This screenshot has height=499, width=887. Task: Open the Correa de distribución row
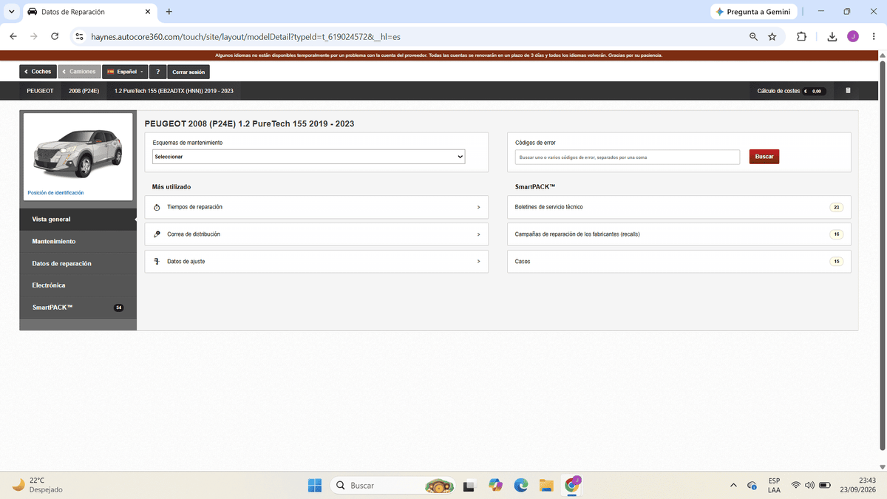pos(316,234)
